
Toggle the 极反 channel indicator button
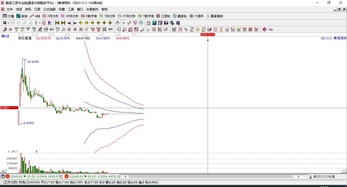pyautogui.click(x=44, y=23)
